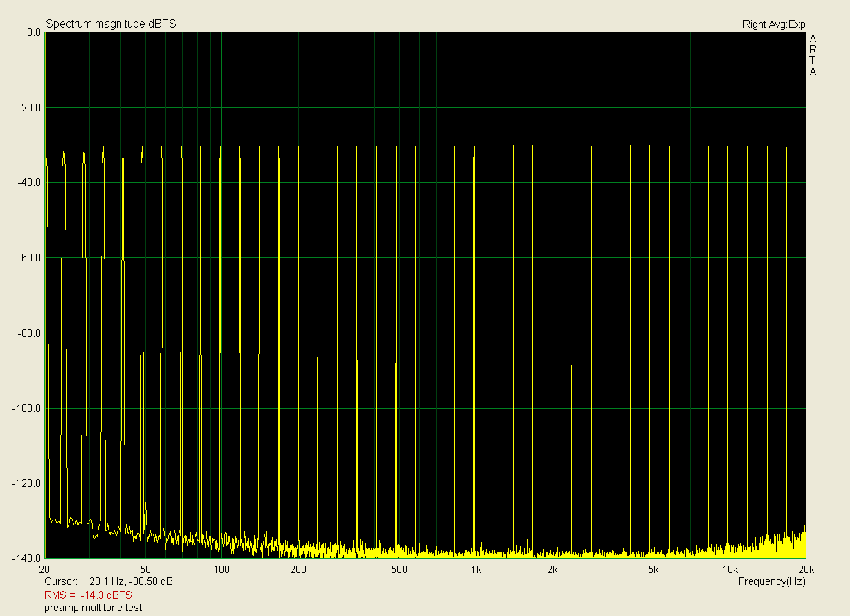
Task: Click the '-140.0' y-axis value
Action: 27,559
